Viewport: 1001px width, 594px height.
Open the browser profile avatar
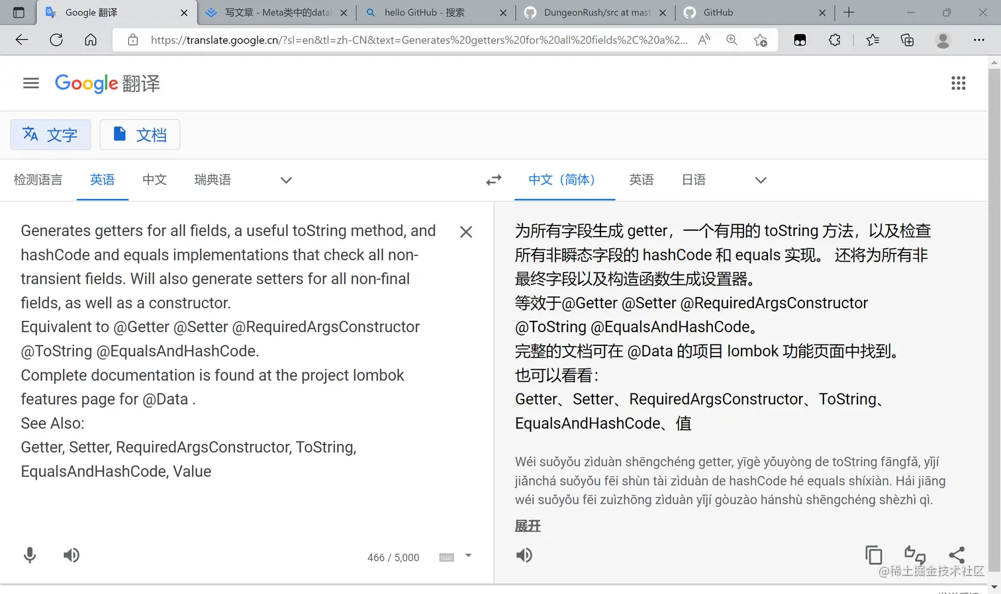point(943,40)
